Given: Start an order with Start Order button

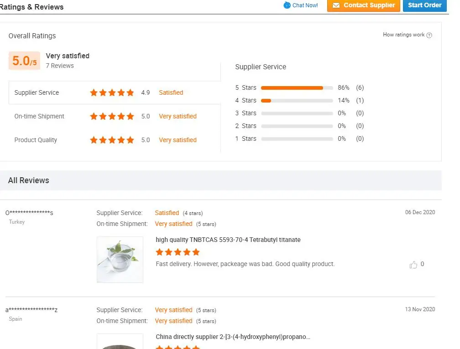Looking at the screenshot, I should click(424, 5).
